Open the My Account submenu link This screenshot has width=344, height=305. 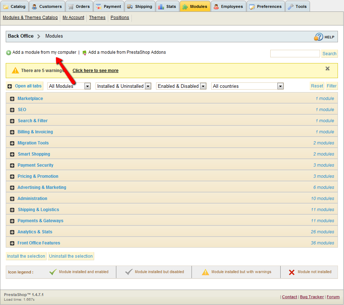click(x=73, y=18)
